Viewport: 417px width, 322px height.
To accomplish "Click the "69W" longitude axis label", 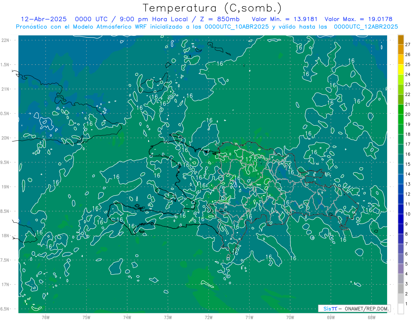I will [x=331, y=317].
